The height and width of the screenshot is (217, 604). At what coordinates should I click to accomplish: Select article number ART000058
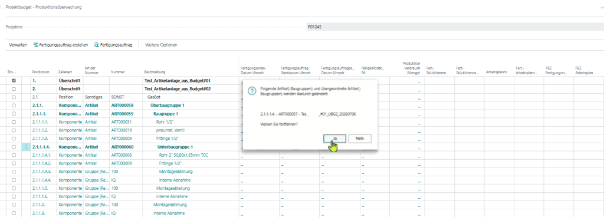coord(122,106)
